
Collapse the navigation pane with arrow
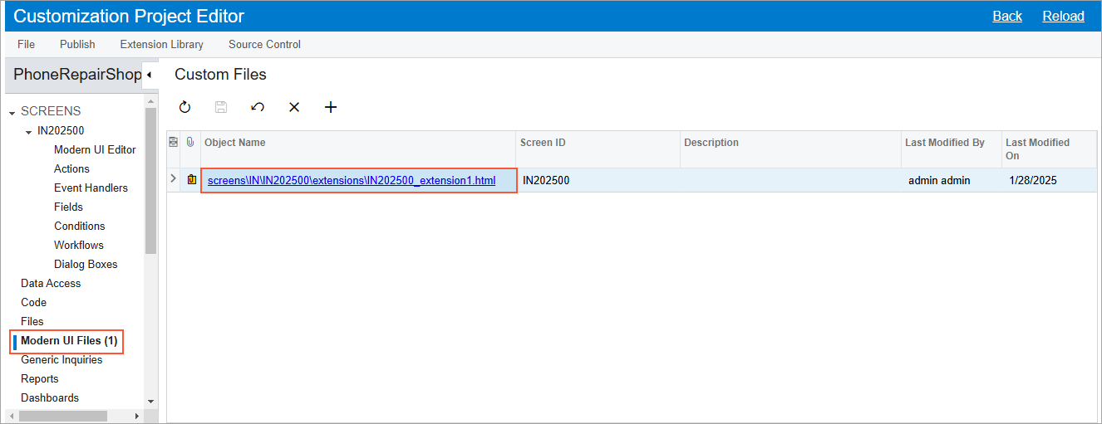click(149, 75)
